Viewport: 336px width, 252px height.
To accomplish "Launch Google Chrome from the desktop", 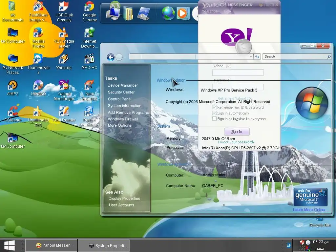I will [90, 11].
